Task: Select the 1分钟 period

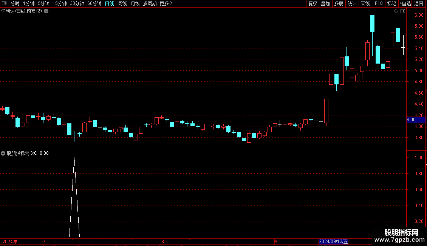Action: tap(29, 3)
